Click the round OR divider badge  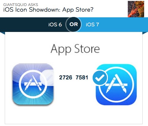(x=73, y=24)
